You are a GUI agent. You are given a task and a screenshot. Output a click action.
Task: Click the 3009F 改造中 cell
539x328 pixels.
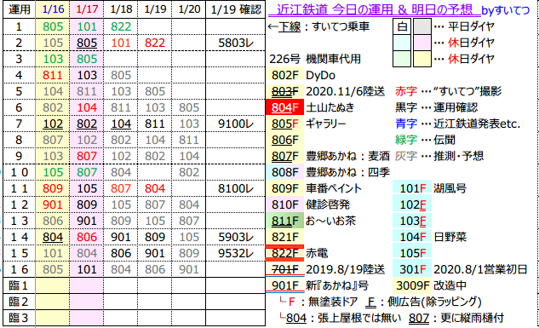[x=412, y=285]
